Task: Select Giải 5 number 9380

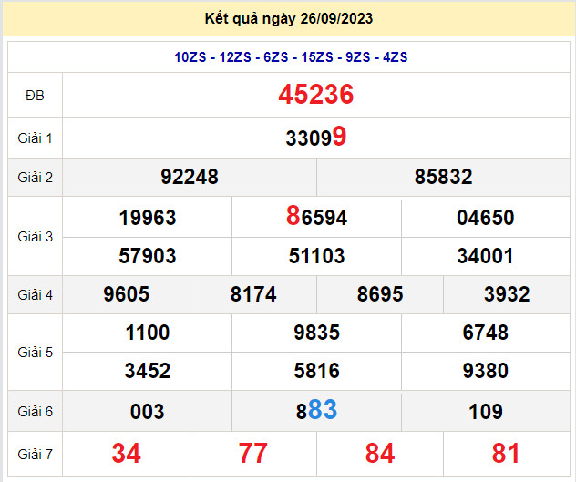Action: [x=485, y=371]
